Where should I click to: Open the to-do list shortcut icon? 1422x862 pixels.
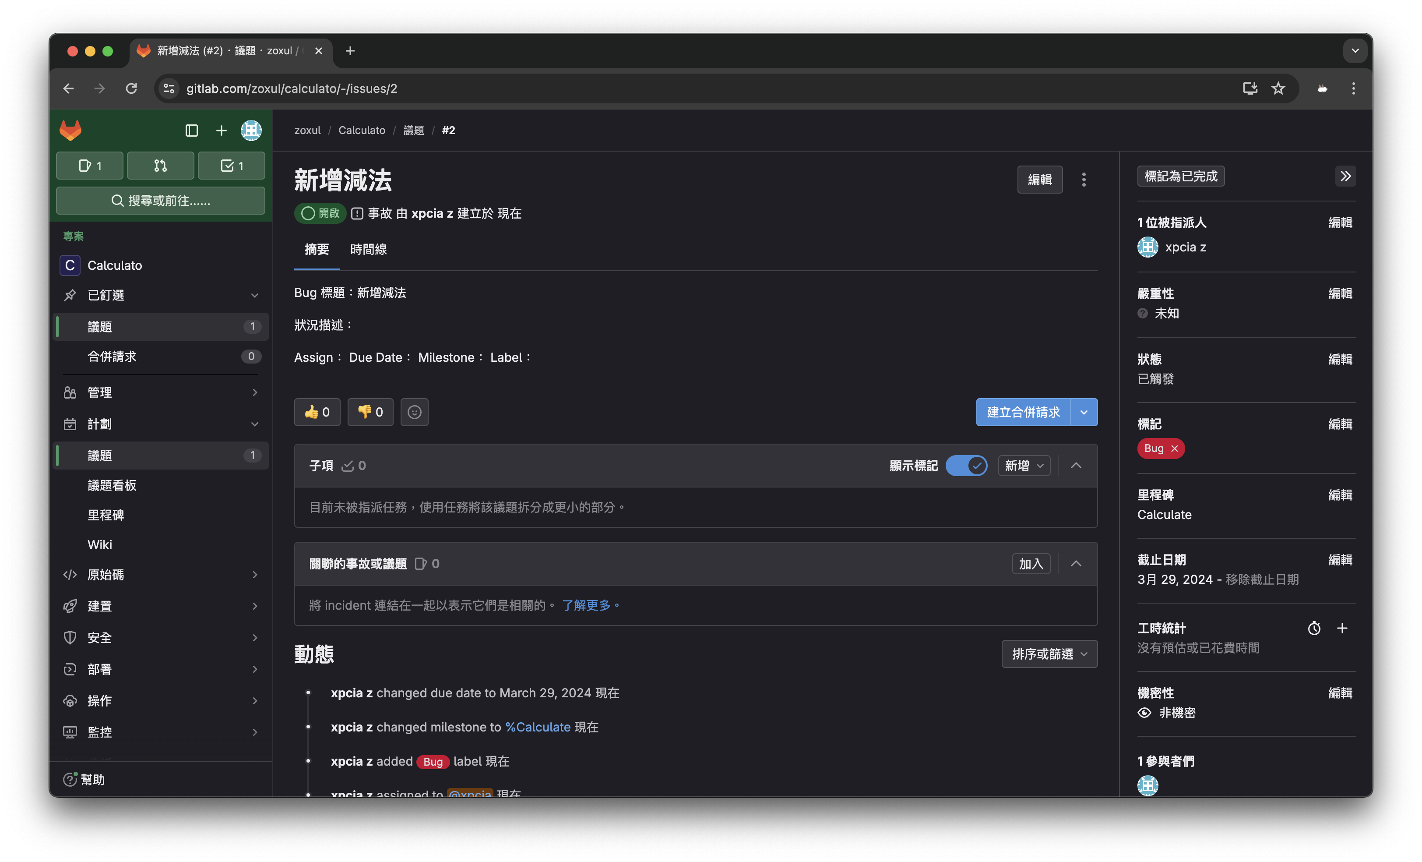pos(232,166)
